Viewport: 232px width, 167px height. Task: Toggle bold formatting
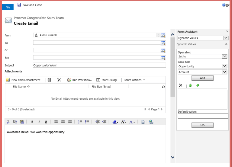tap(32, 122)
